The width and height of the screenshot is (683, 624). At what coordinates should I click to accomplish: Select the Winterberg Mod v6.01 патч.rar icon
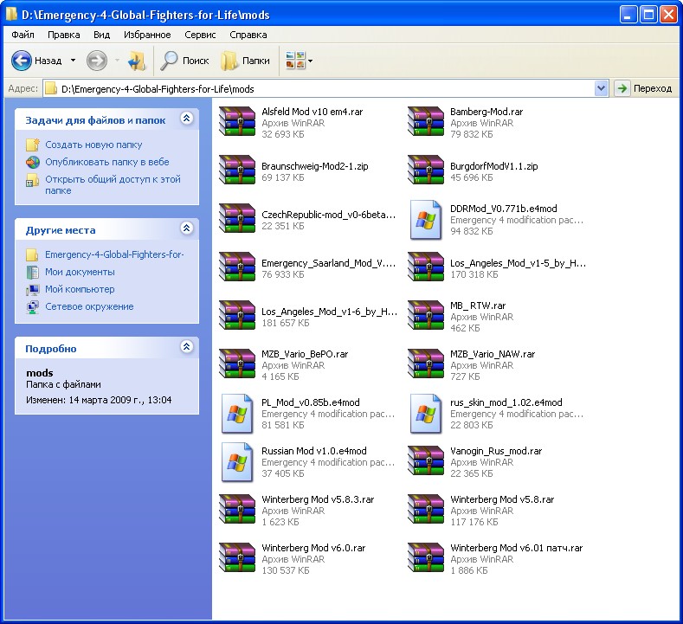[426, 557]
